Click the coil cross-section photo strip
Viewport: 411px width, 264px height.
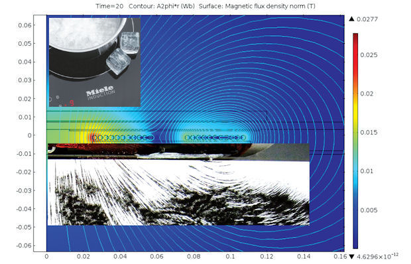point(178,151)
